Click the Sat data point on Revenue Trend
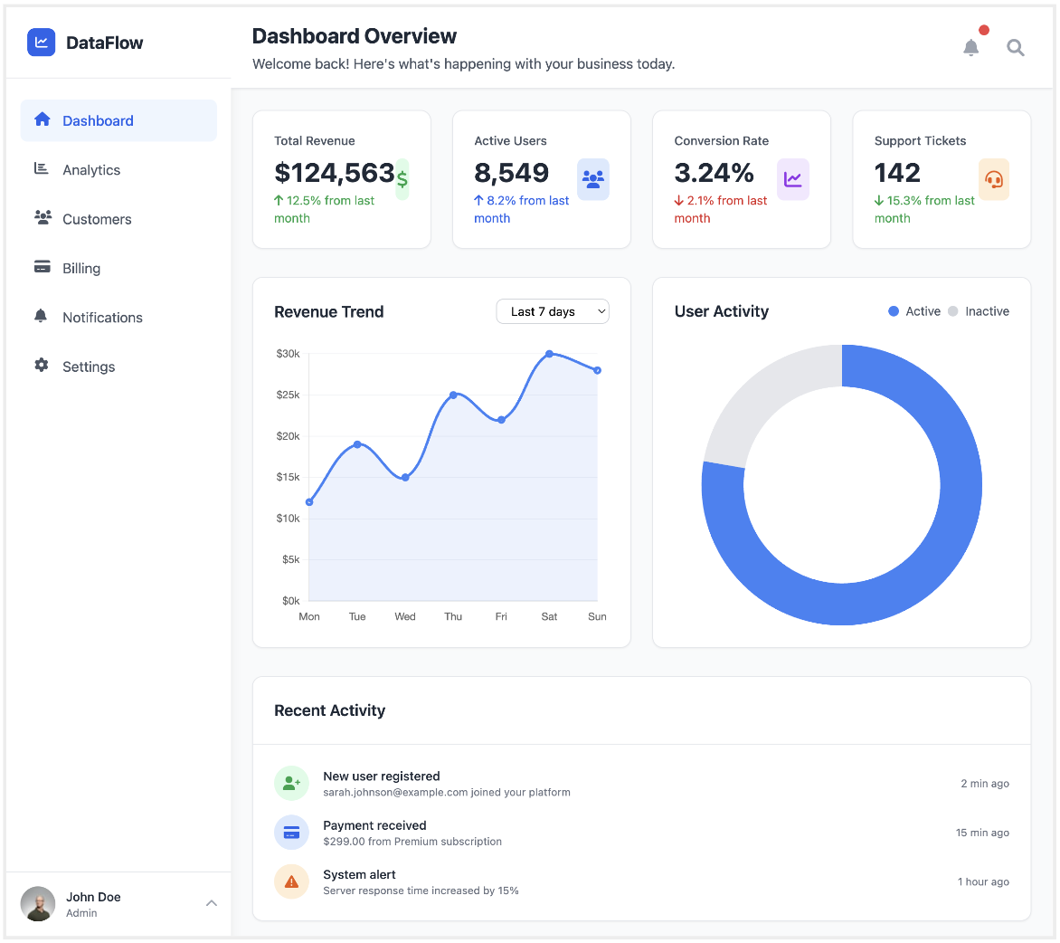 pyautogui.click(x=549, y=354)
